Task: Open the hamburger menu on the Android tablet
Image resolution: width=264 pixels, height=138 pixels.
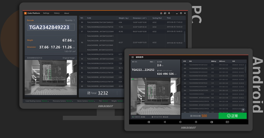Action: (x=133, y=57)
